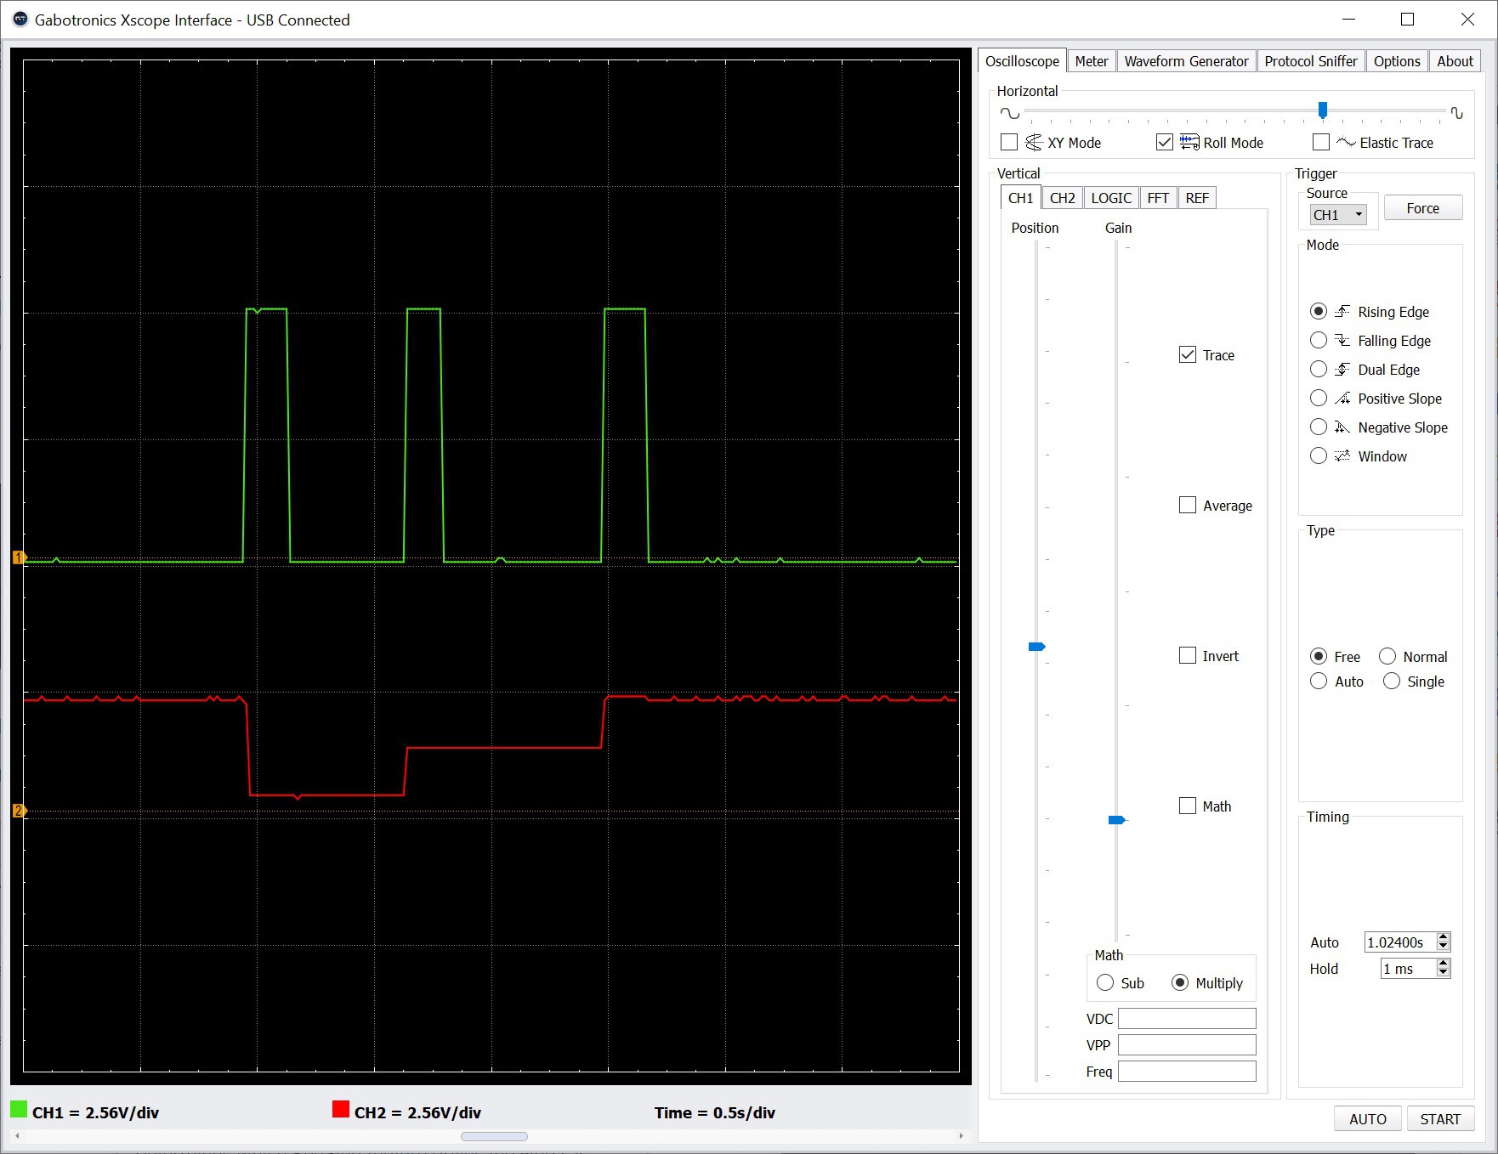Click the START button
Viewport: 1498px width, 1154px height.
(x=1440, y=1119)
